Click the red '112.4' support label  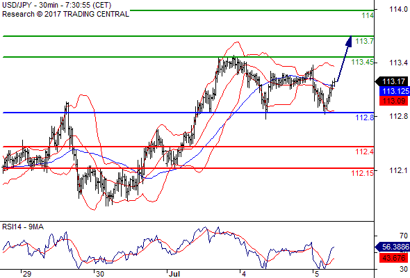(x=365, y=152)
